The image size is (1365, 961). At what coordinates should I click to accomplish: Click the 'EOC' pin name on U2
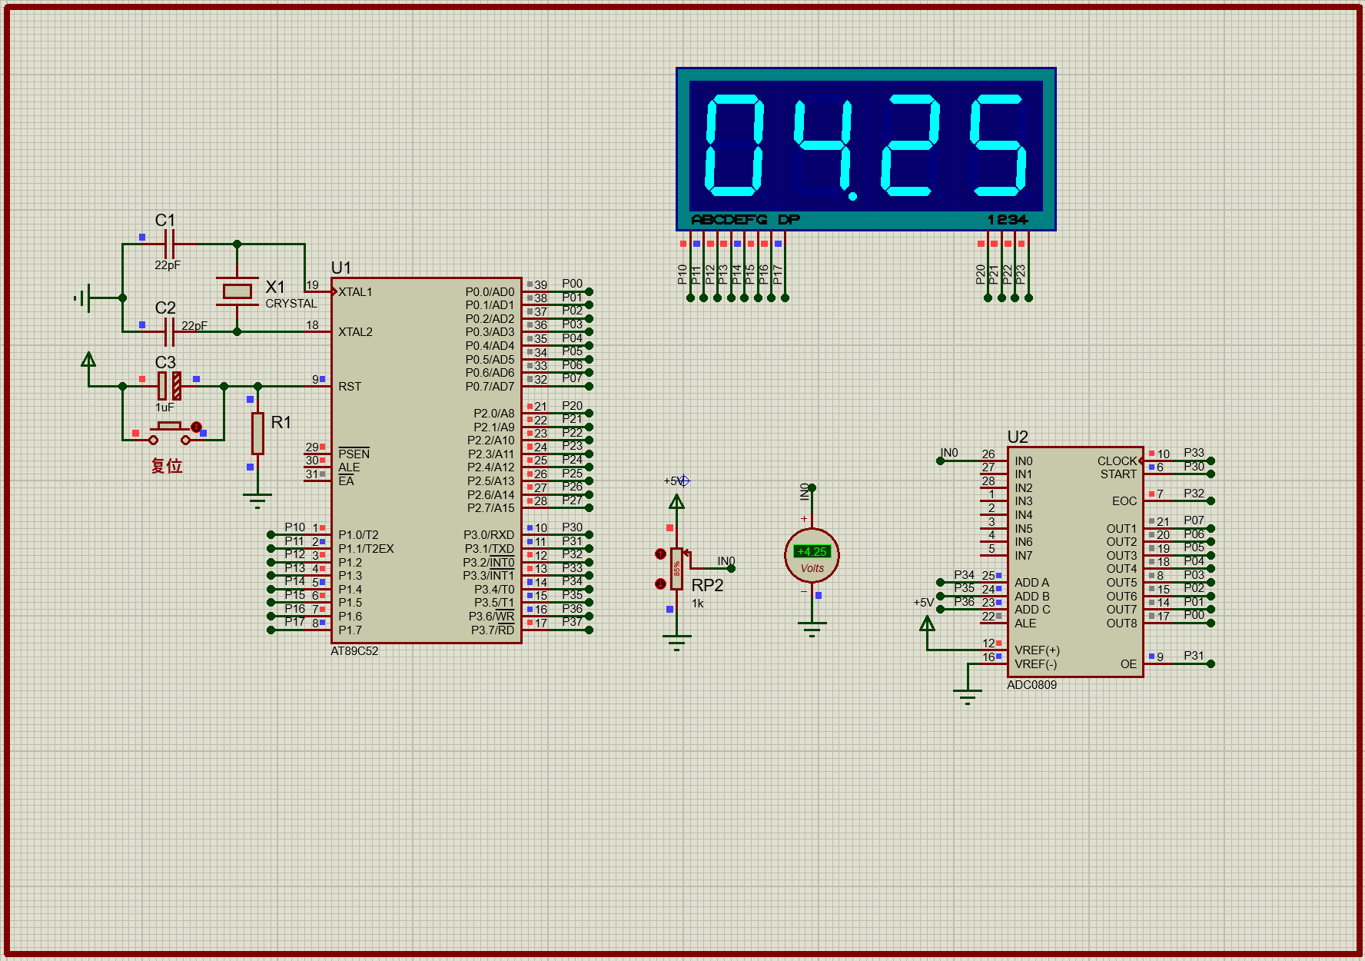[1124, 501]
